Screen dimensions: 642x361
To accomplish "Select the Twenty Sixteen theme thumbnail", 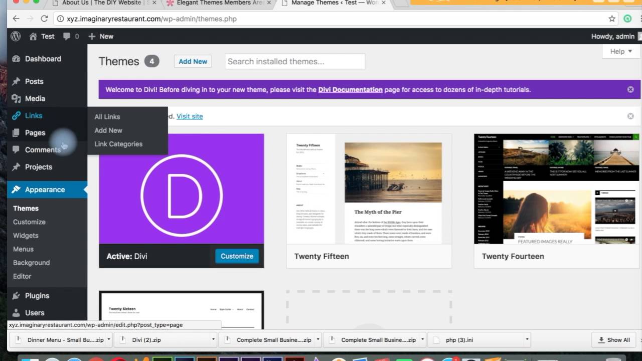I will (x=182, y=310).
